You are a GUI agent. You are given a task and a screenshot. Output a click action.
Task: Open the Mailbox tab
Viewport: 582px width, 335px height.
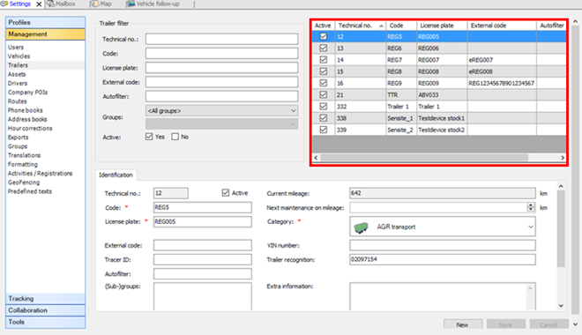coord(61,4)
